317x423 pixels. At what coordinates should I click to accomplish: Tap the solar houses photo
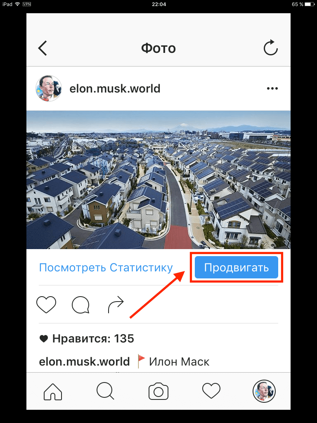pyautogui.click(x=158, y=180)
